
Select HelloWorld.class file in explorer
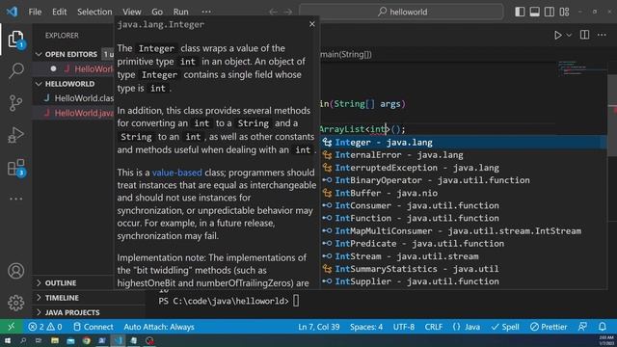[x=79, y=98]
